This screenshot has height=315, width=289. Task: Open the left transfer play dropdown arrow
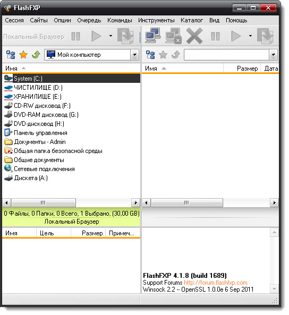(x=110, y=36)
